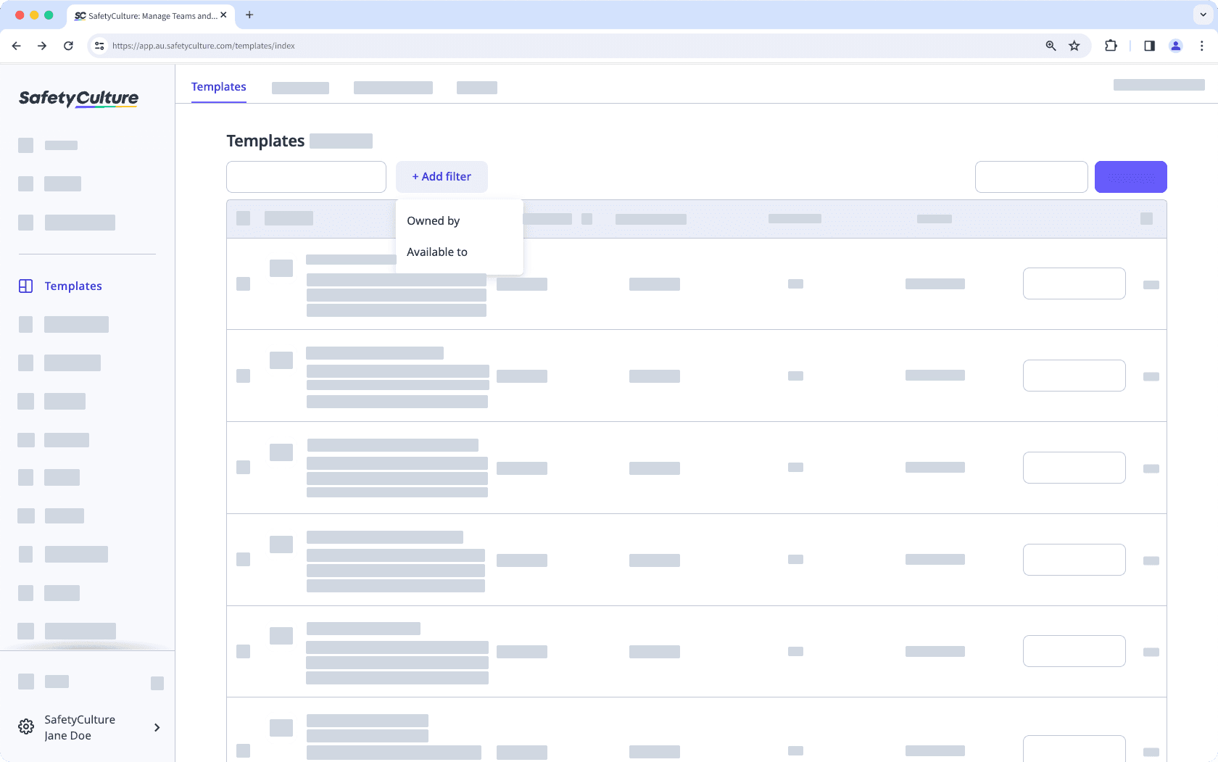The height and width of the screenshot is (762, 1218).
Task: Select the Owned by filter option
Action: click(x=434, y=220)
